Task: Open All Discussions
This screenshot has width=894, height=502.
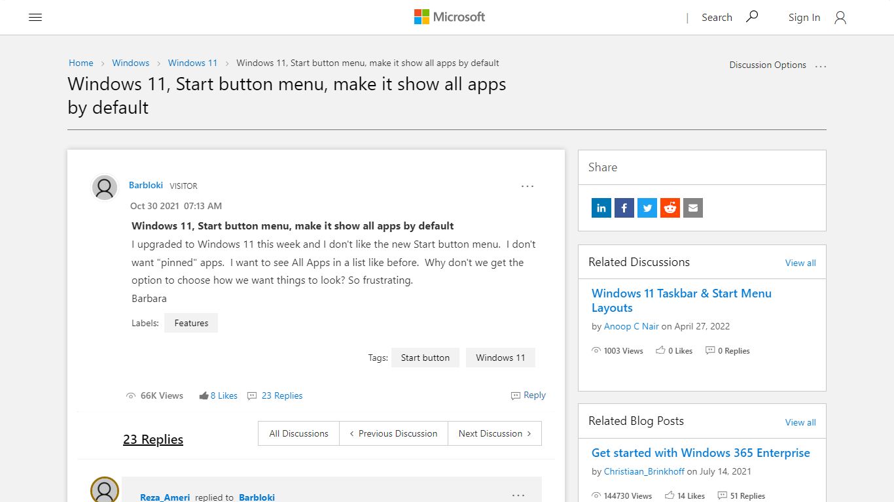Action: pos(299,433)
